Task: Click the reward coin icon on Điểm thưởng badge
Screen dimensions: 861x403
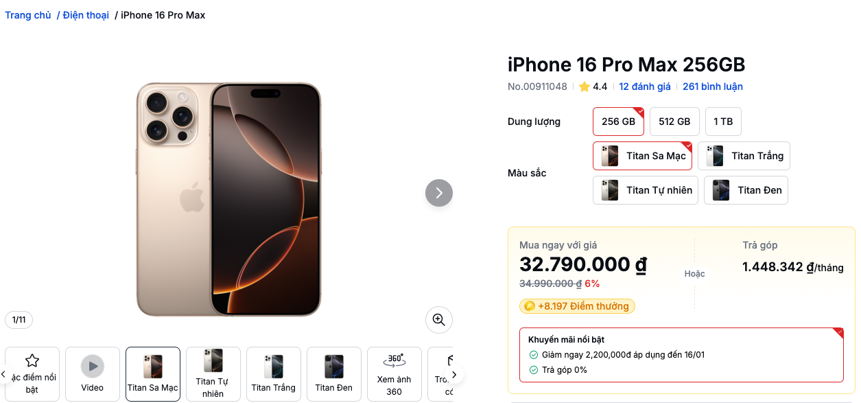Action: (x=530, y=306)
